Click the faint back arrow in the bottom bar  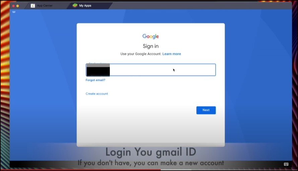[115, 164]
